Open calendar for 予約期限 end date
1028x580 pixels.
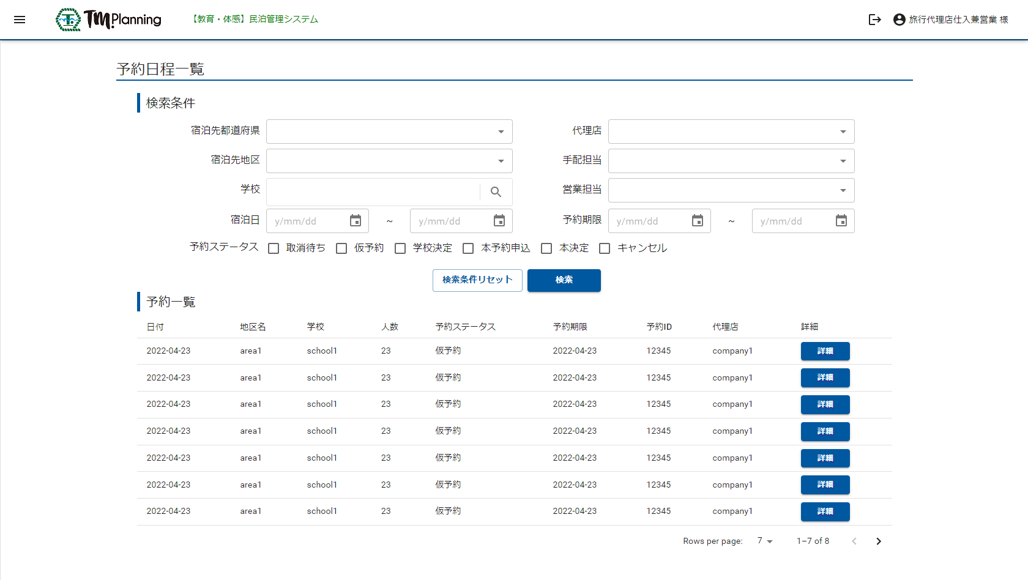click(x=841, y=221)
